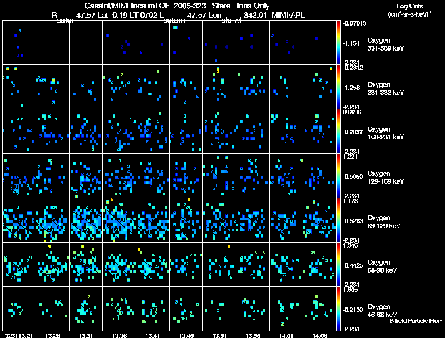Click the Oxygen 168-231 keV panel at 13:31

coord(86,132)
